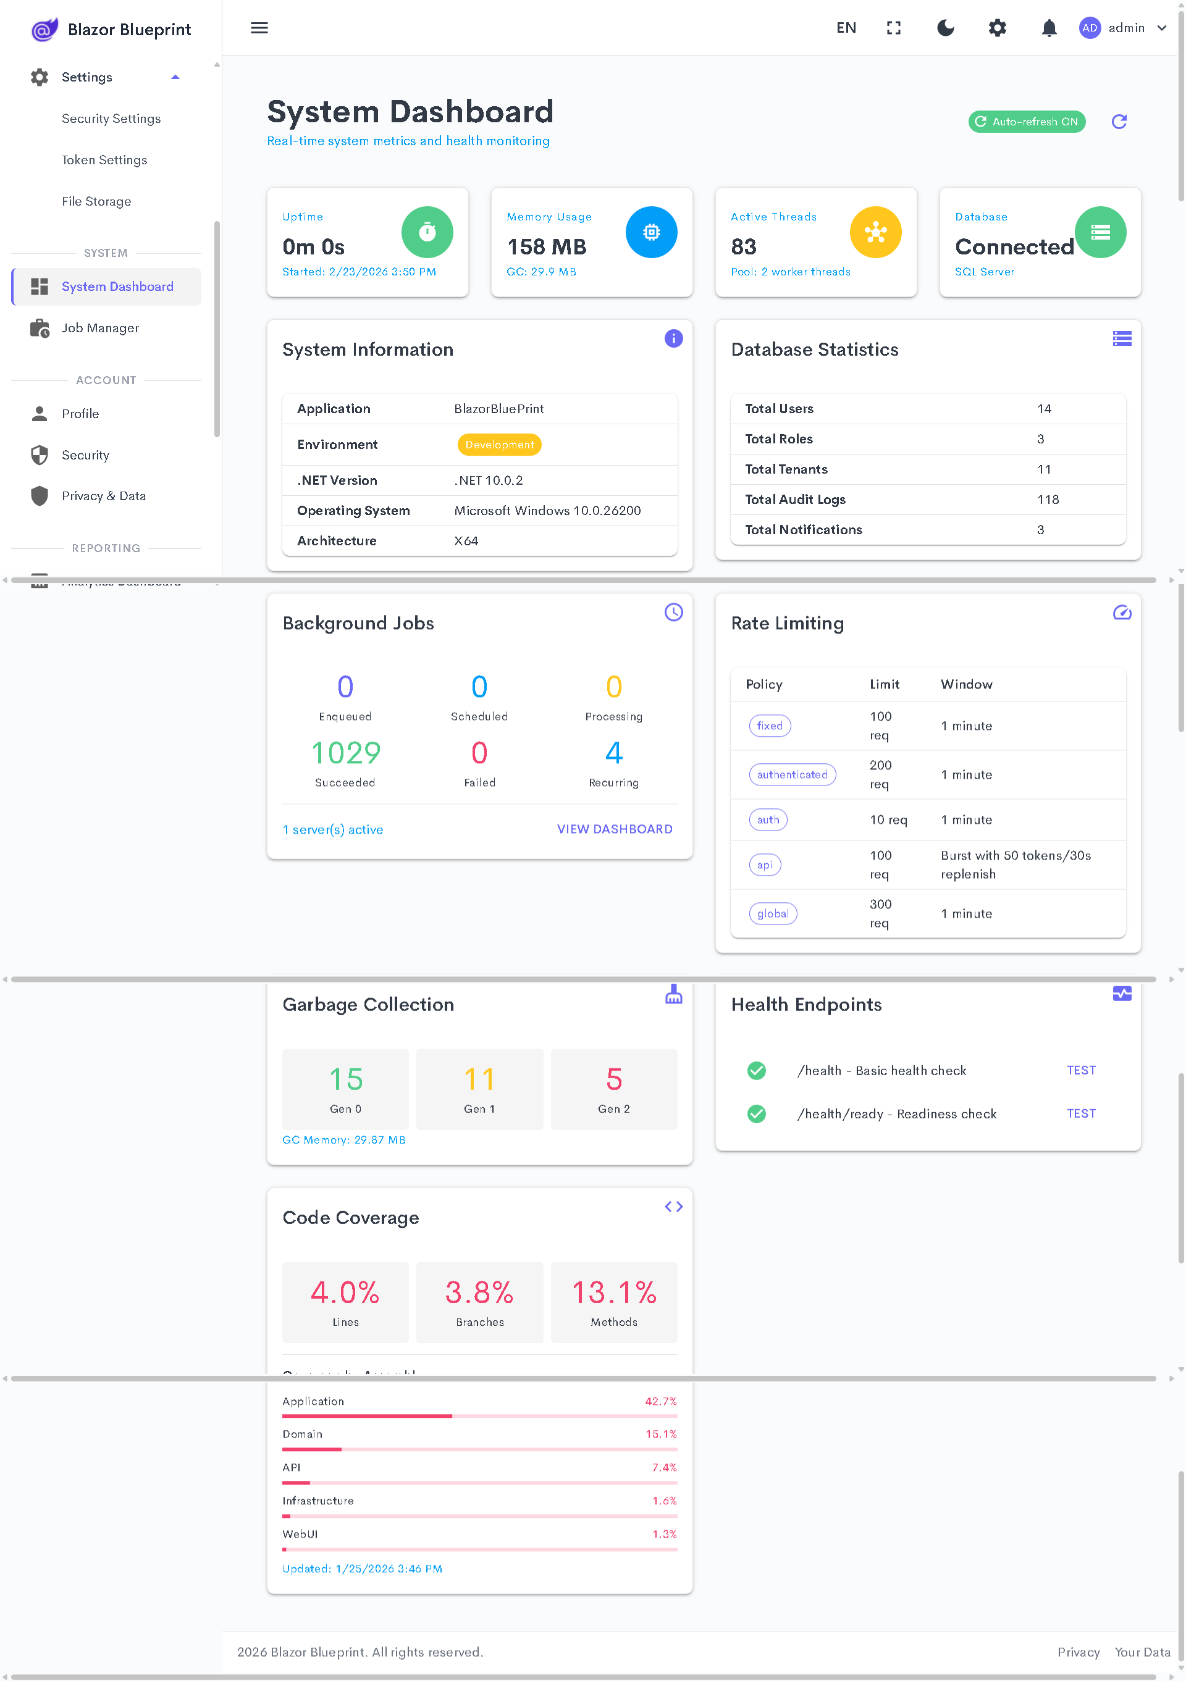This screenshot has height=1684, width=1186.
Task: Toggle dark mode with moon icon
Action: pos(946,28)
